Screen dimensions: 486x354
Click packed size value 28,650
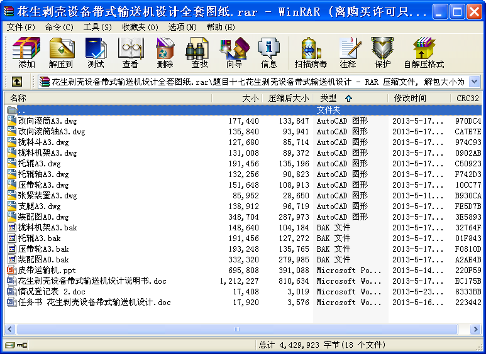click(295, 195)
